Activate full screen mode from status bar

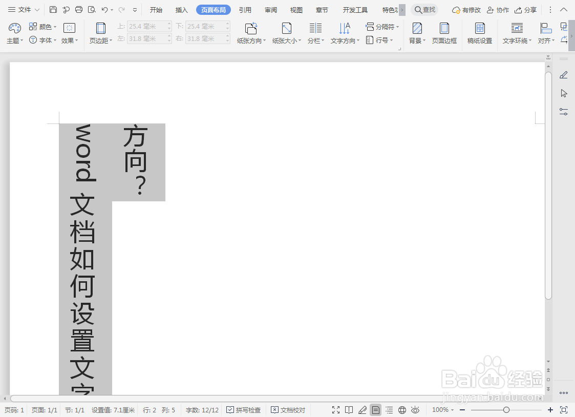[336, 410]
